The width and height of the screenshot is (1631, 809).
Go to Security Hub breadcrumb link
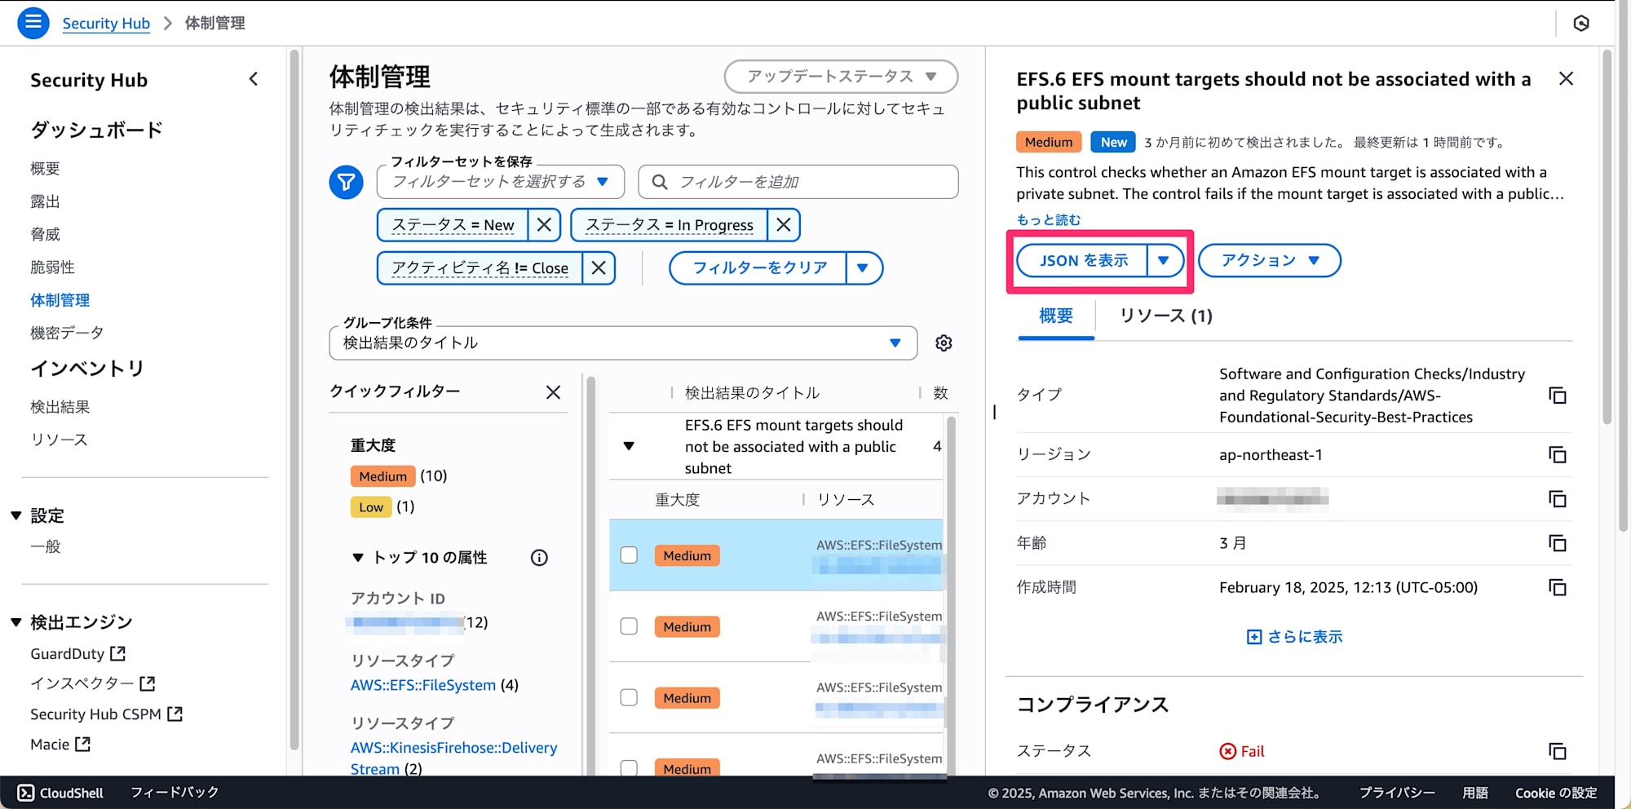click(x=106, y=23)
